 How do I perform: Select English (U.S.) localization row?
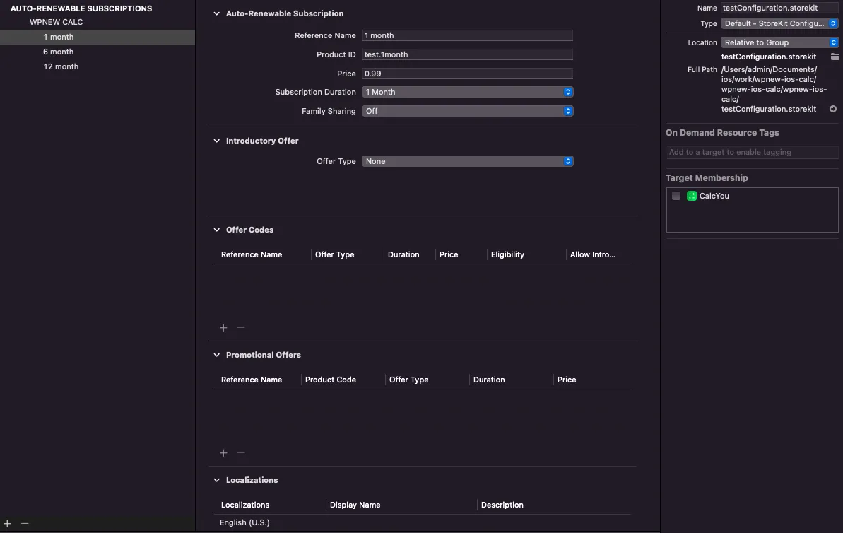244,522
